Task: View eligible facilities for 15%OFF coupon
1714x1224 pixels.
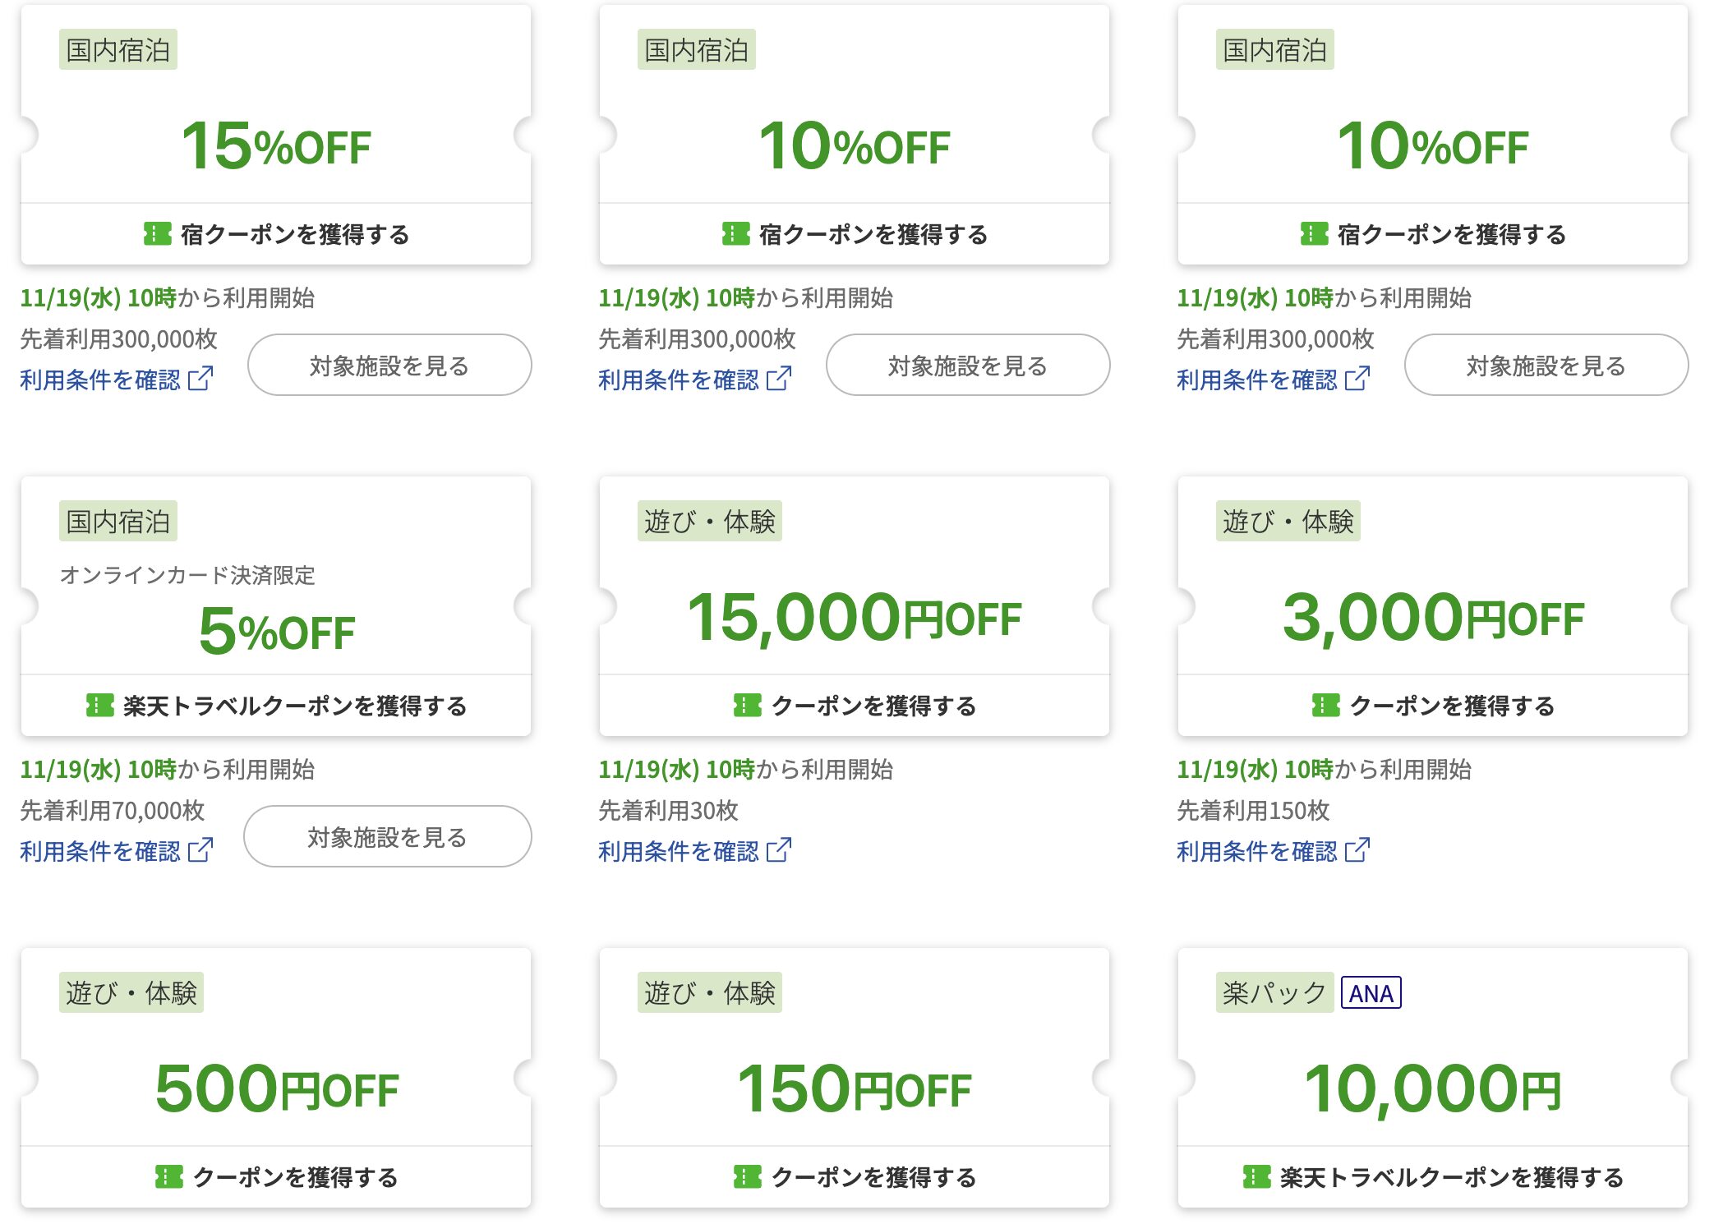Action: [389, 365]
